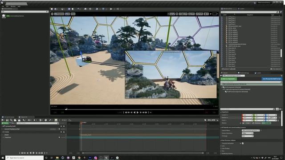Toggle the Sequencer auto-key icon
This screenshot has width=285, height=160.
point(46,120)
